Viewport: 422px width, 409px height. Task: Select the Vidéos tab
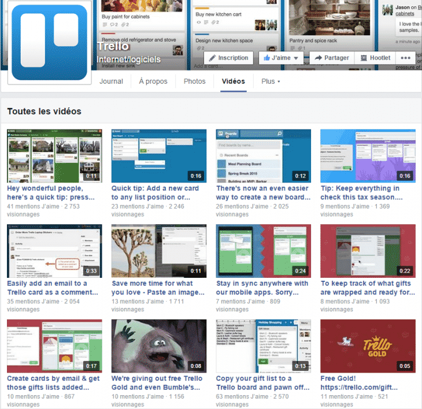point(234,81)
